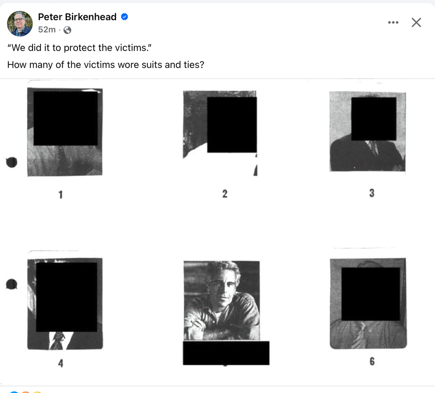Open the three-dot post options menu
Screen dimensions: 435x393
pos(393,22)
